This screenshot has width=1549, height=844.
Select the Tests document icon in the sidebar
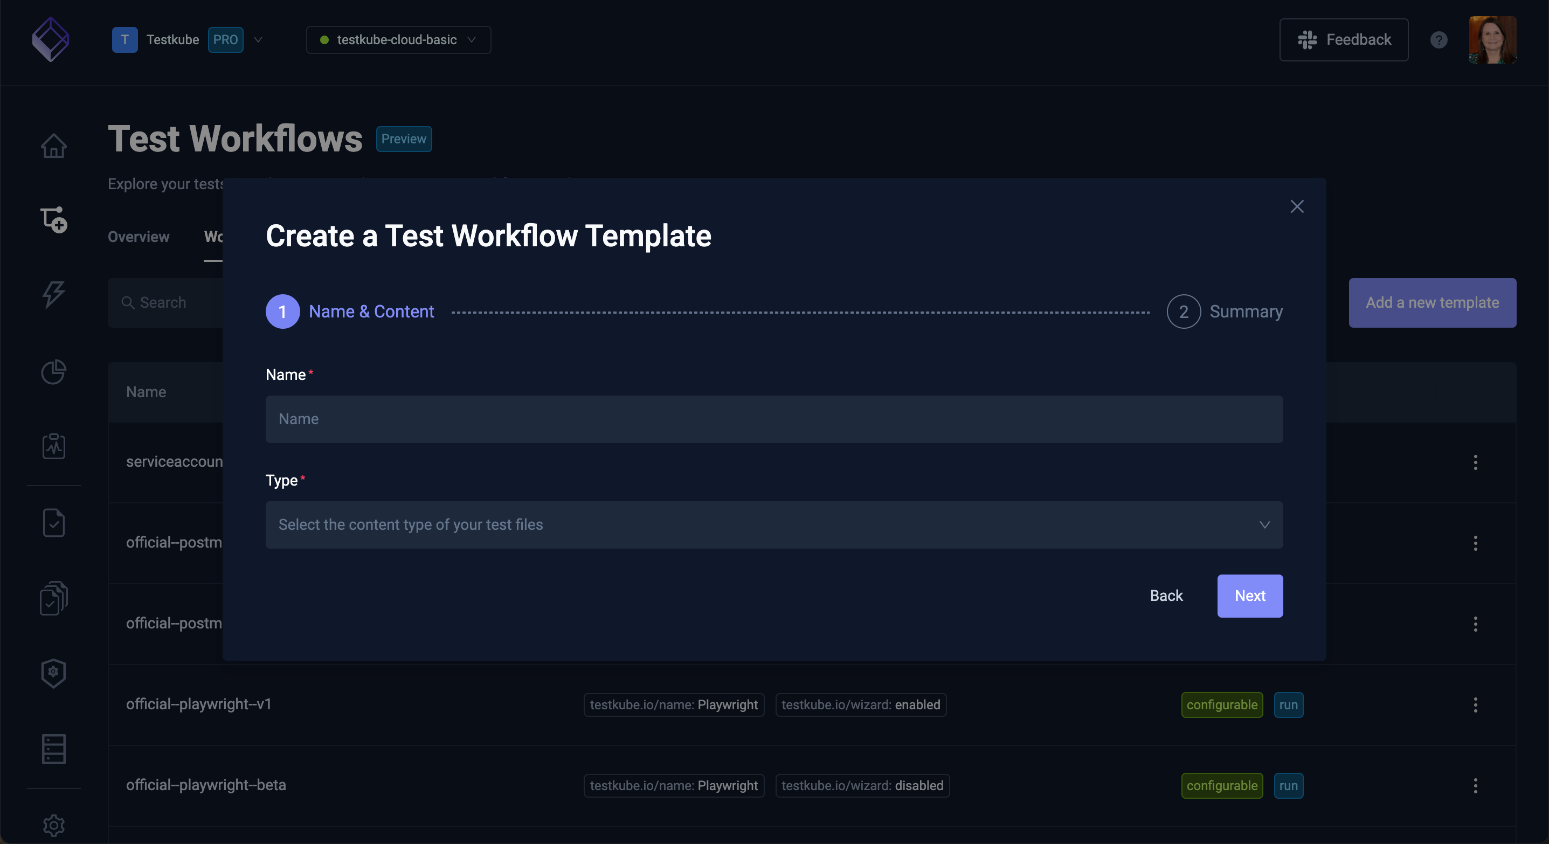[x=53, y=523]
